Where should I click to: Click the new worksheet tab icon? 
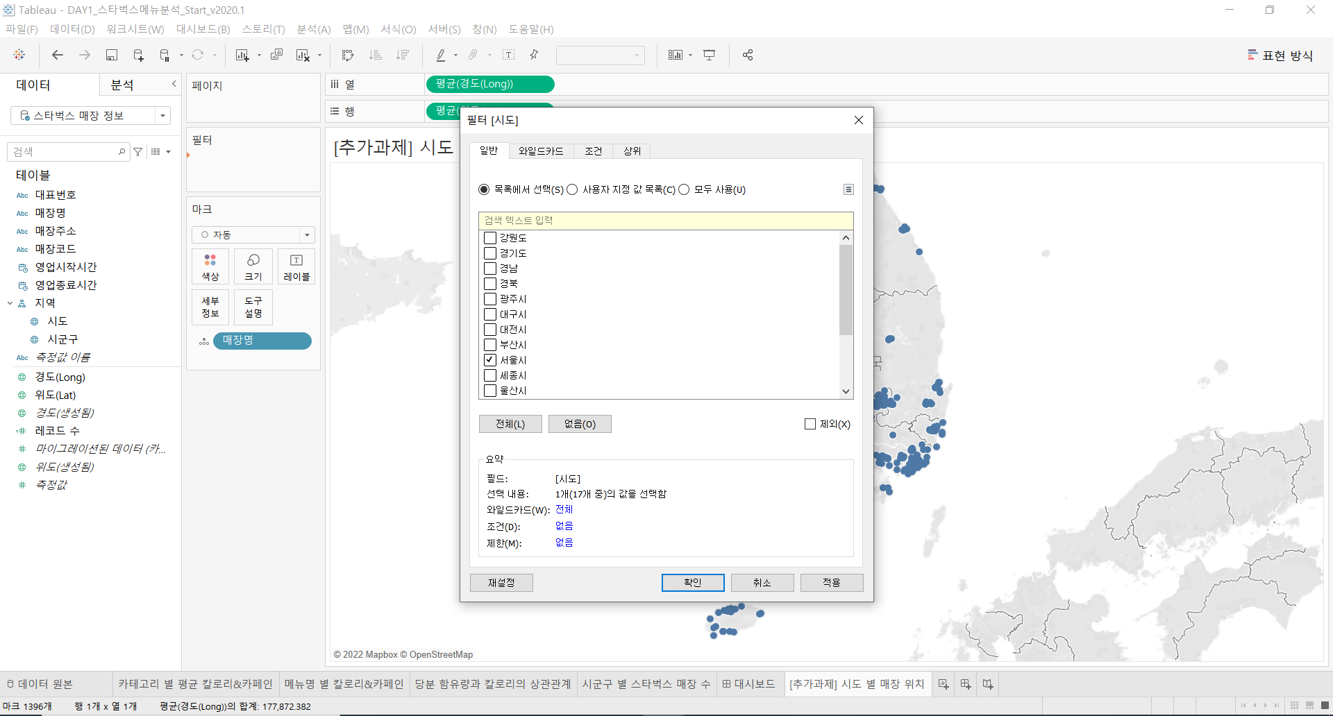(x=944, y=684)
